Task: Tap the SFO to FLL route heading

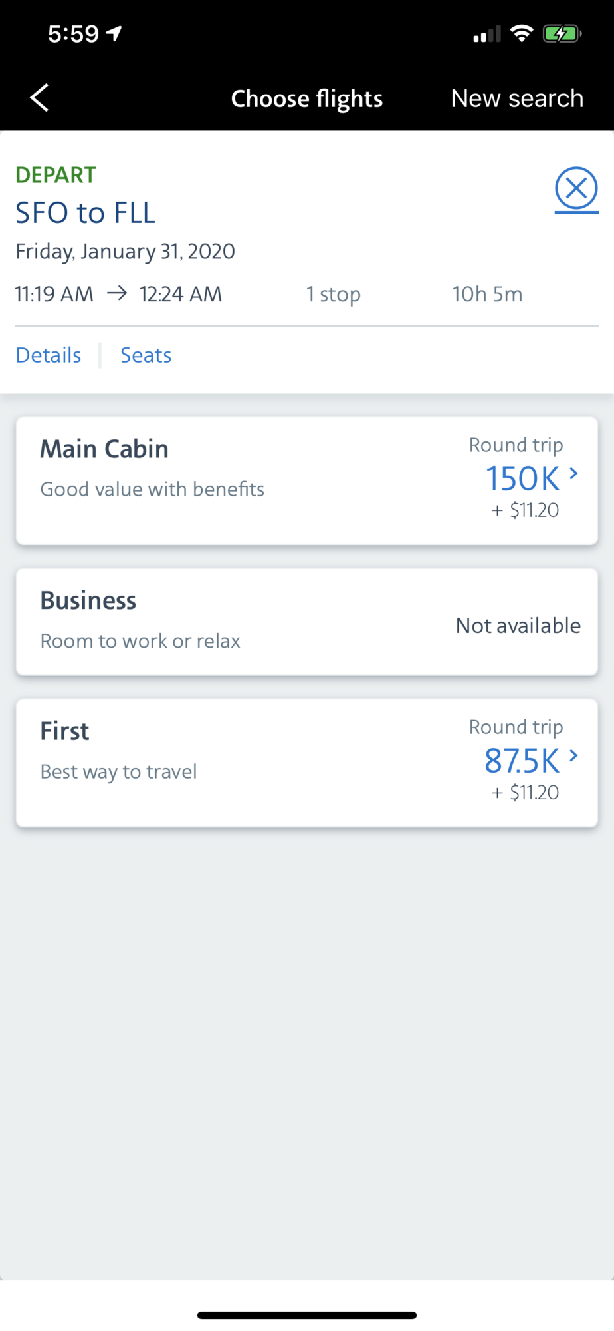Action: (x=86, y=213)
